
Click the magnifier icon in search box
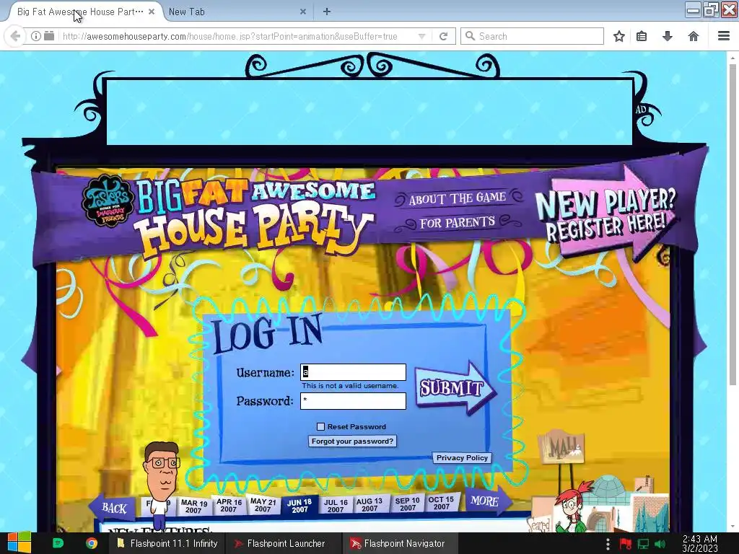(470, 36)
